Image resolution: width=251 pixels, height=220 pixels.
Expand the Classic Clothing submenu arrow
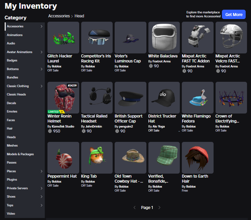(41, 86)
